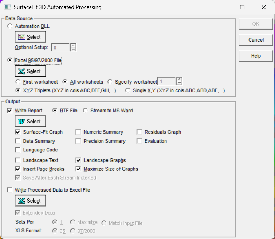Click the Cancel button
The width and height of the screenshot is (275, 239).
tap(256, 40)
